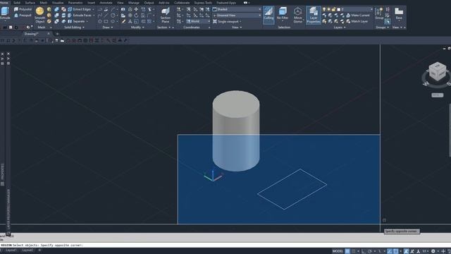Click the Culling selection button
This screenshot has width=451, height=254.
[268, 15]
